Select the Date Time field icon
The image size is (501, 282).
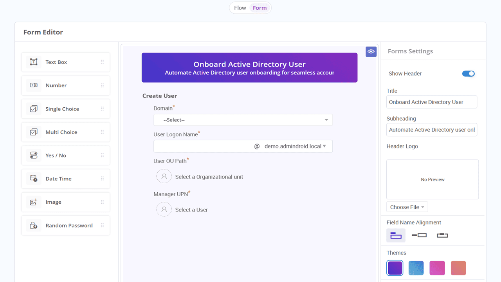[34, 179]
